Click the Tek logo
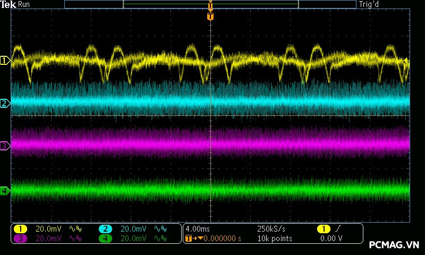425x255 pixels. tap(8, 4)
